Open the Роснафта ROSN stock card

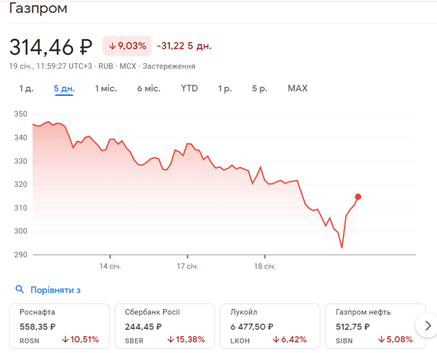coord(59,326)
